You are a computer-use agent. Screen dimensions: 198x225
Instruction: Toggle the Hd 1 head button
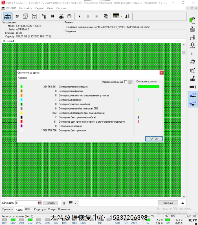click(x=193, y=103)
